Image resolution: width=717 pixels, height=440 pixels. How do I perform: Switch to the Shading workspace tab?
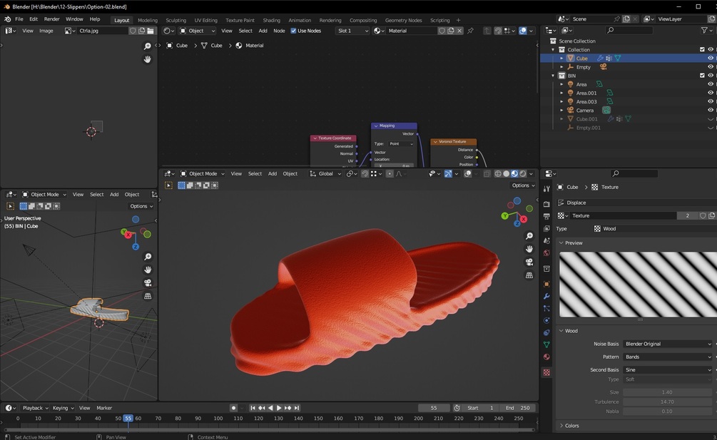[x=271, y=20]
